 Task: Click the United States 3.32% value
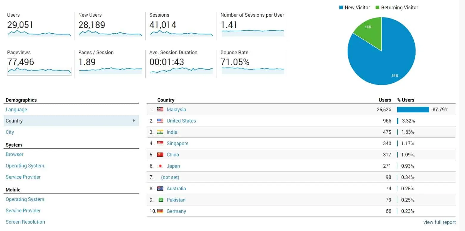point(408,121)
